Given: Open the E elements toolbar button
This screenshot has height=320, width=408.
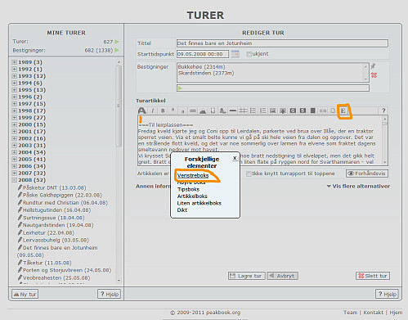Looking at the screenshot, I should point(343,110).
